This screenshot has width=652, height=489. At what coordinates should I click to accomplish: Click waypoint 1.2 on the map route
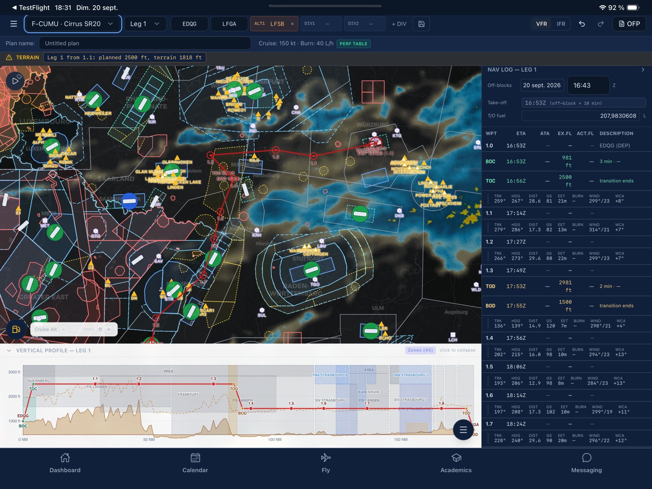pyautogui.click(x=275, y=150)
